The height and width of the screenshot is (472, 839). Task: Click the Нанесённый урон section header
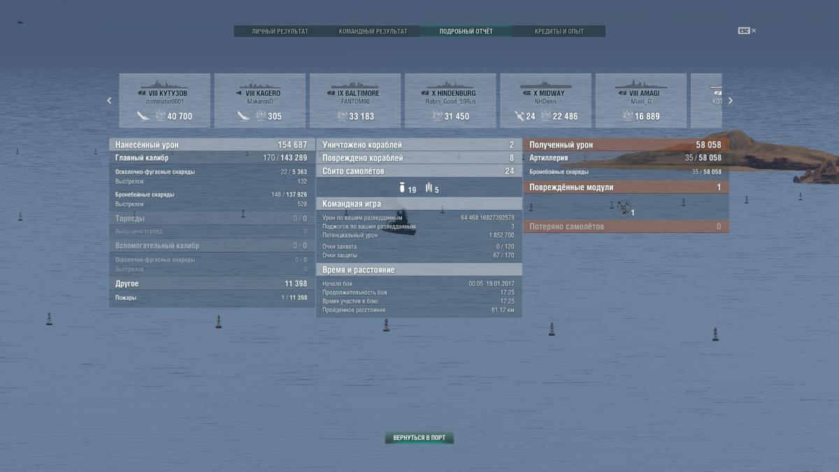(x=211, y=145)
